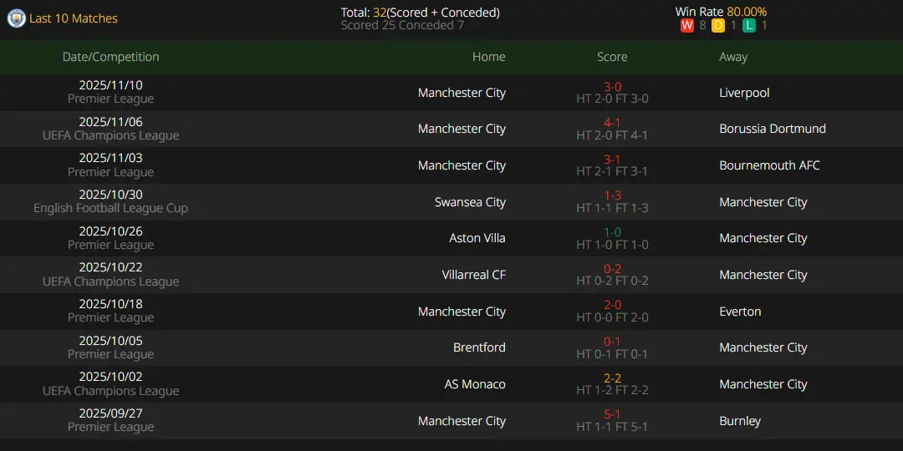Open Borussia Dortmund team link
The width and height of the screenshot is (903, 451).
point(773,129)
